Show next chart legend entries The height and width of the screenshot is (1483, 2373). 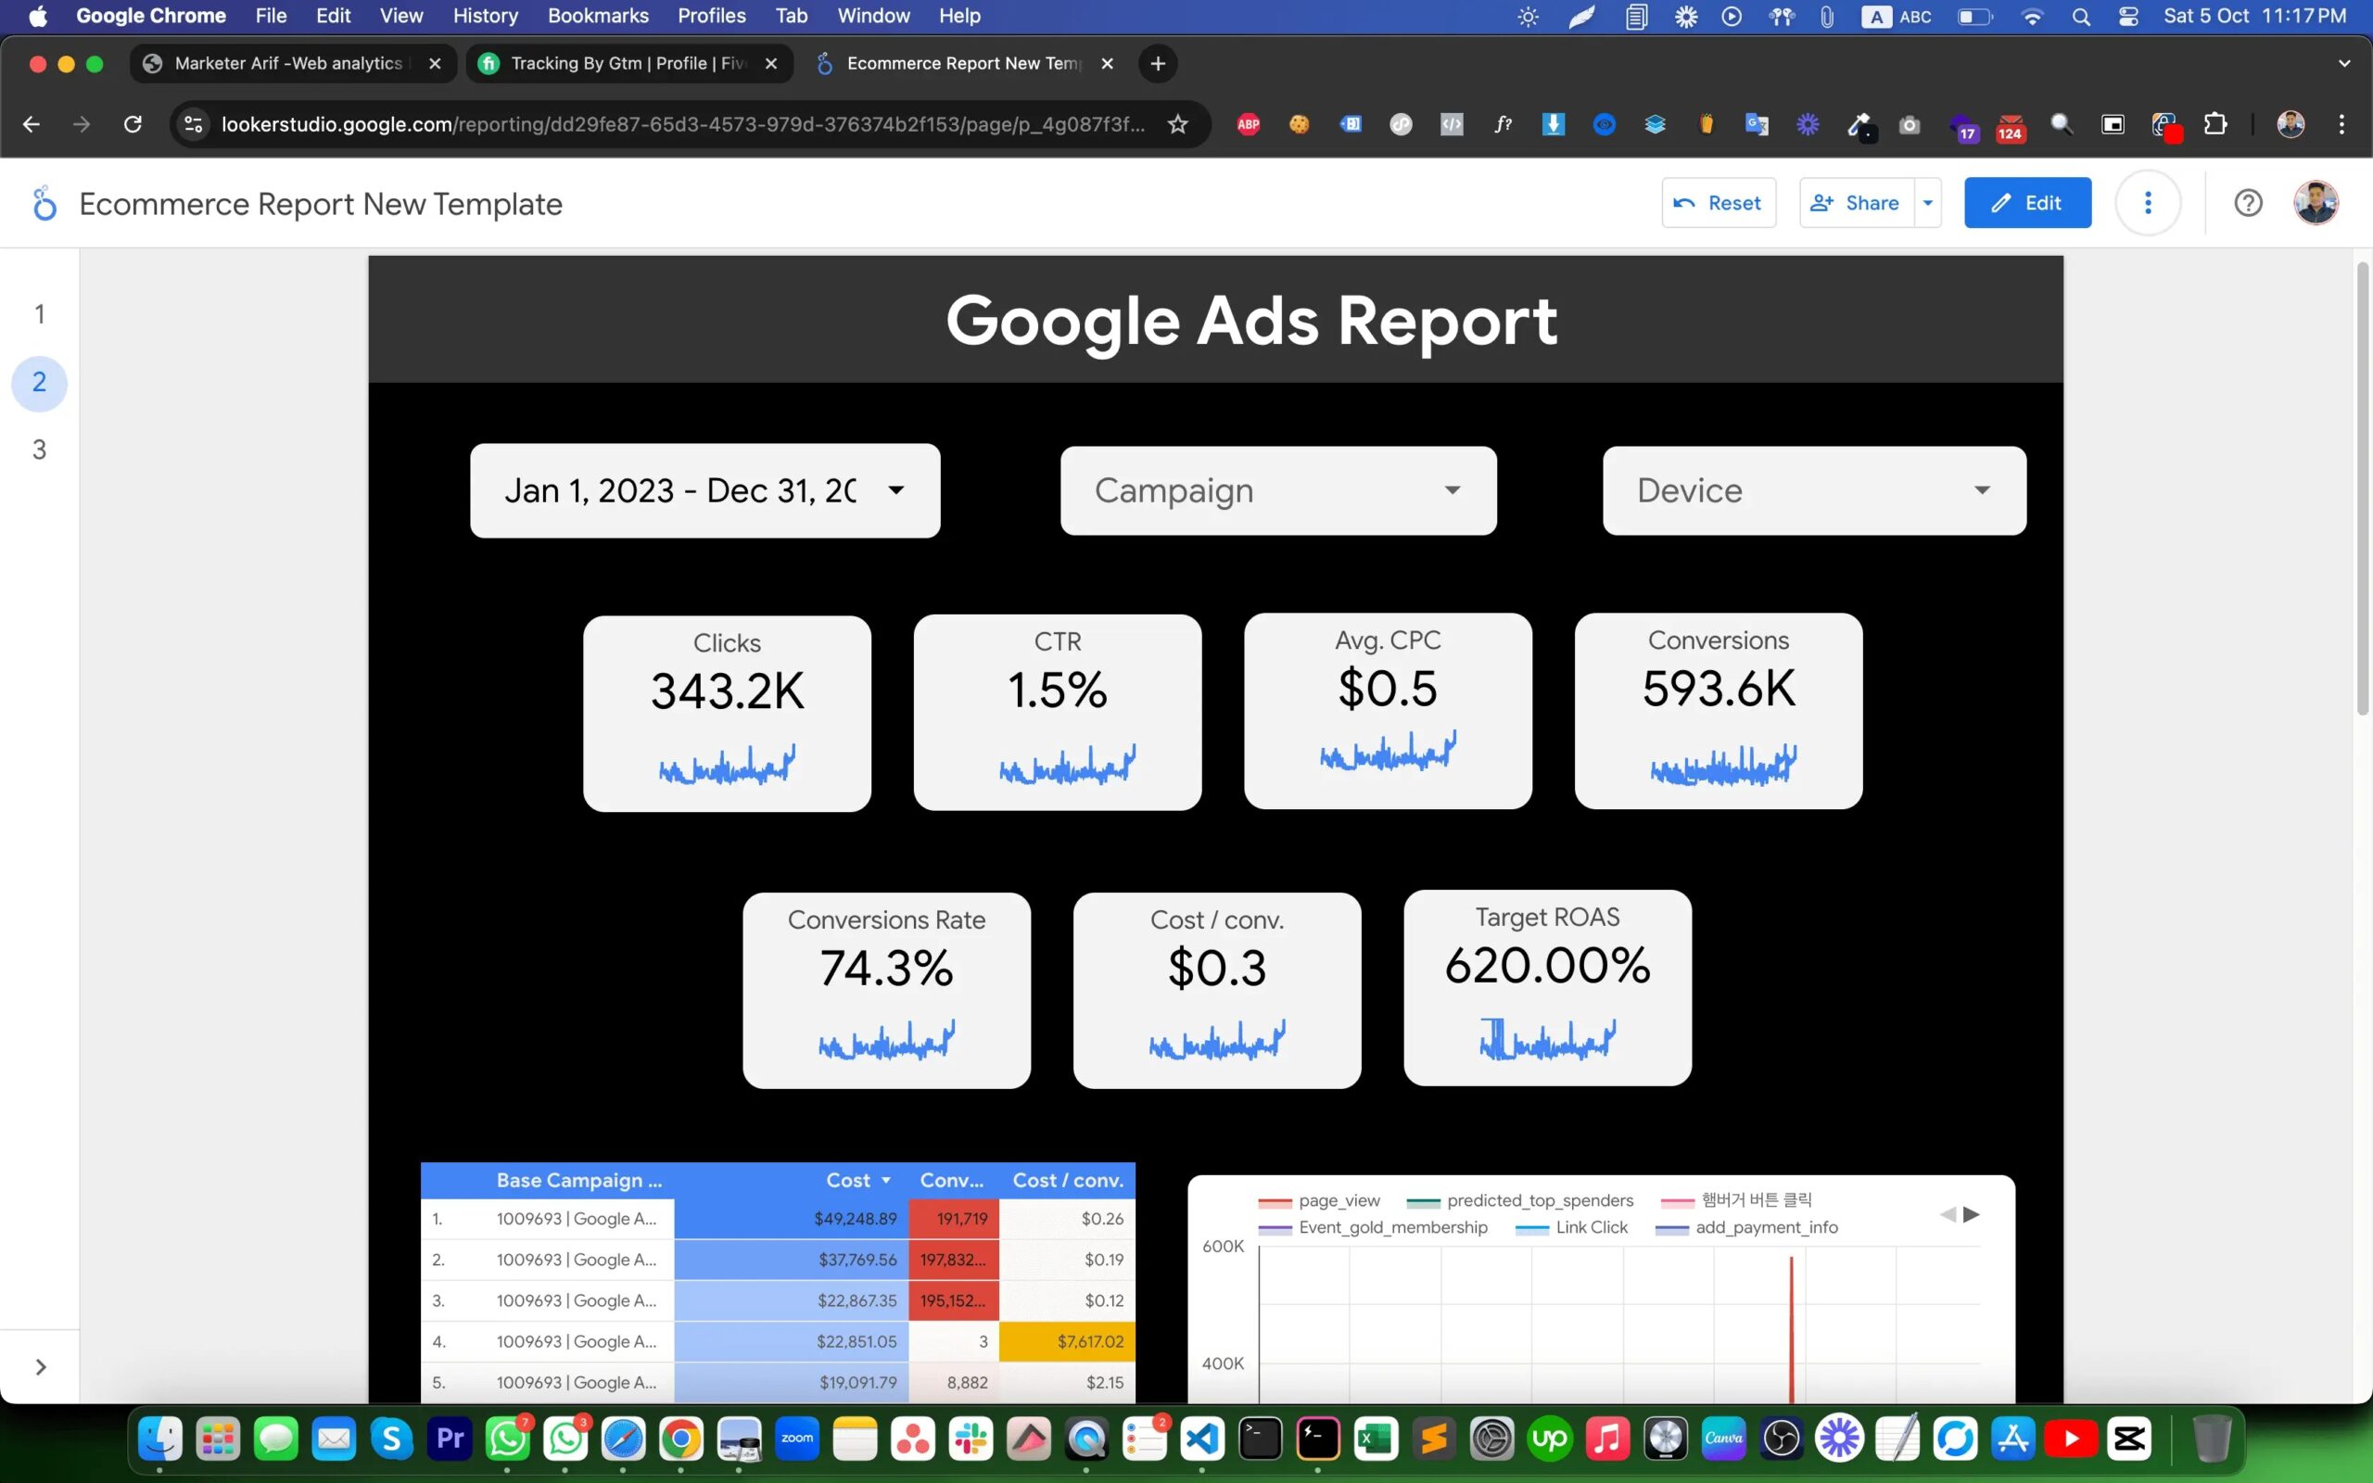[x=1971, y=1214]
